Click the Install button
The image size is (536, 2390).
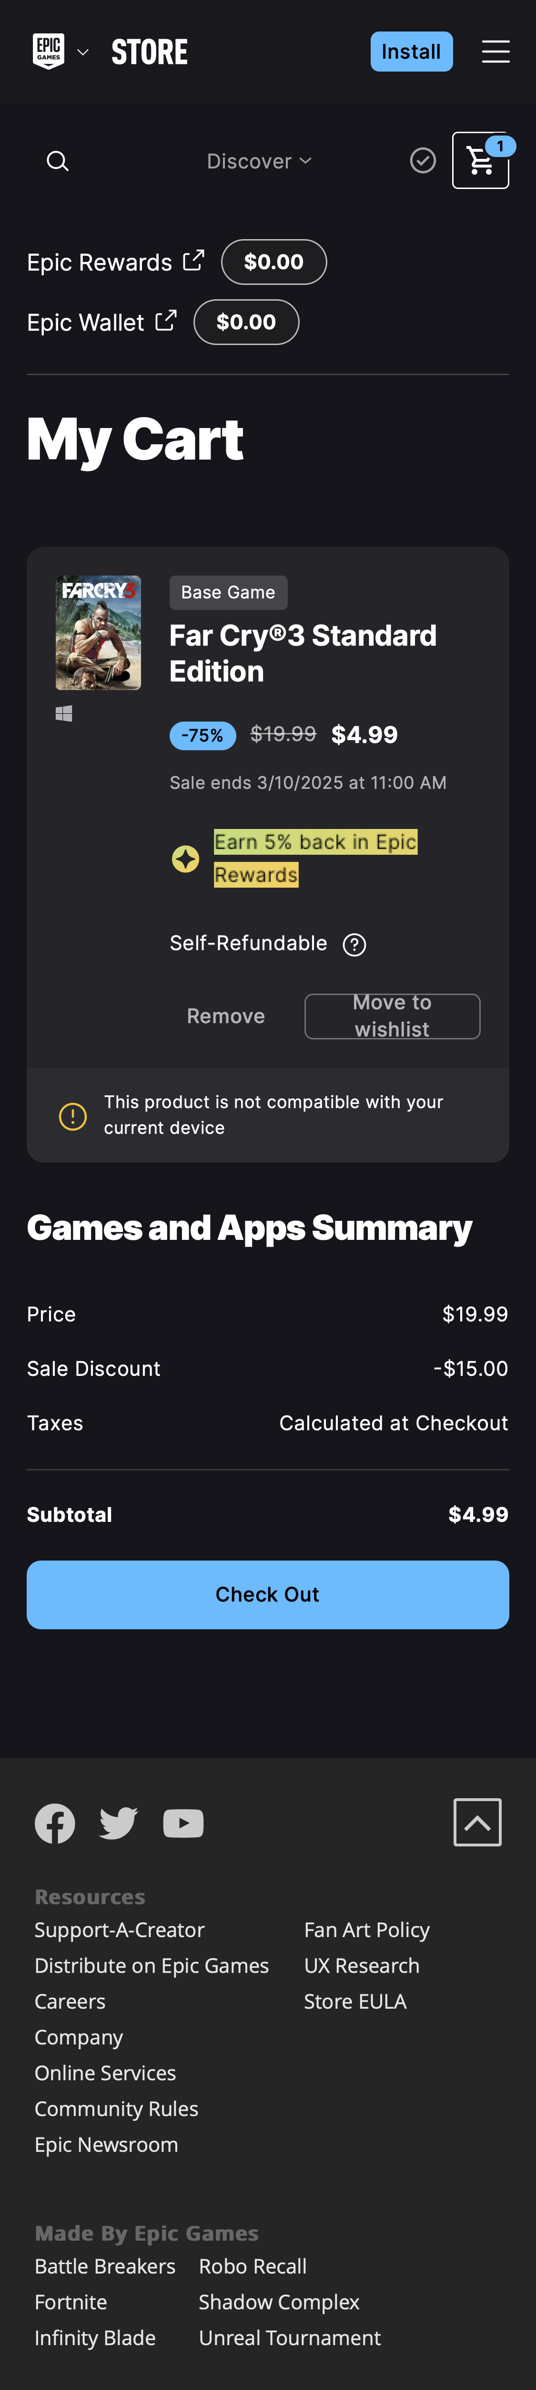point(411,51)
